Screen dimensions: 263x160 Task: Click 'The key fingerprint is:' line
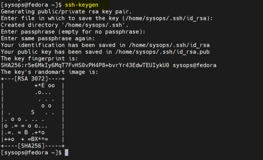(39, 58)
